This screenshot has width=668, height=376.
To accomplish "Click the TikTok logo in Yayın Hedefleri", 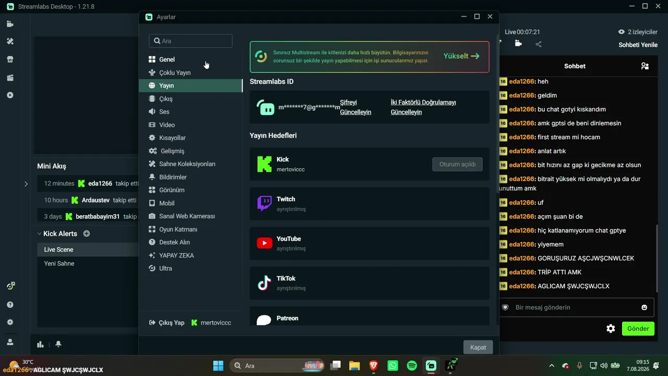I will pos(265,283).
